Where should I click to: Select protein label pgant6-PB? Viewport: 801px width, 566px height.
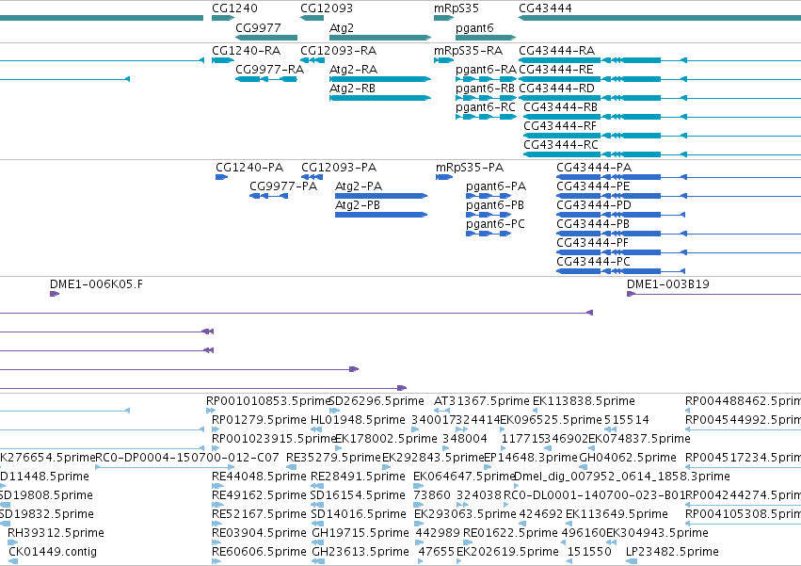tap(495, 205)
